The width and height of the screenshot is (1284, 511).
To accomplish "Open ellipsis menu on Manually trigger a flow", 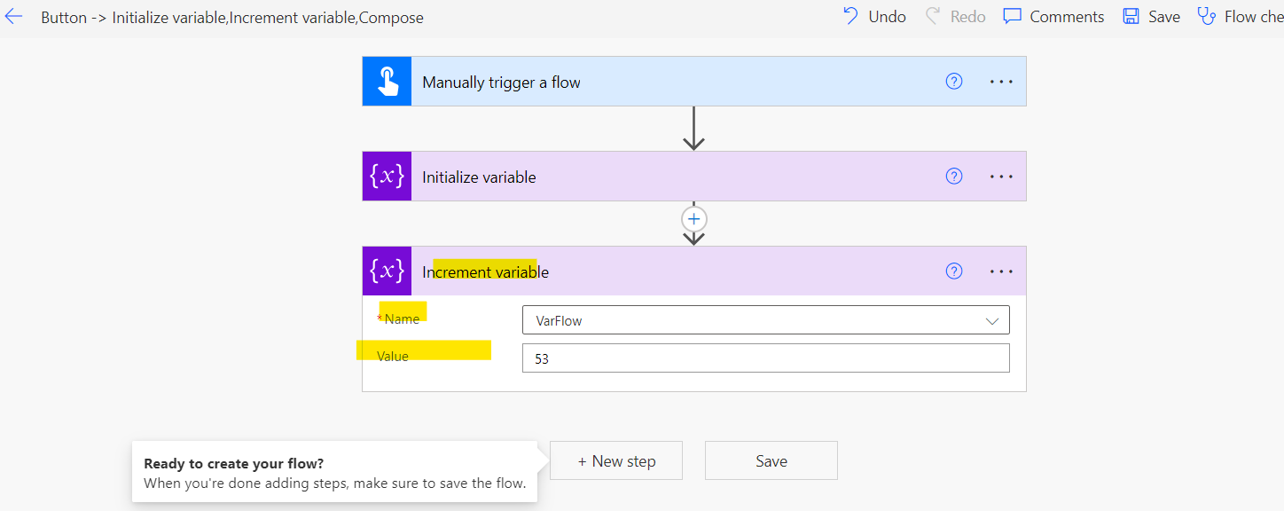I will (x=1001, y=82).
